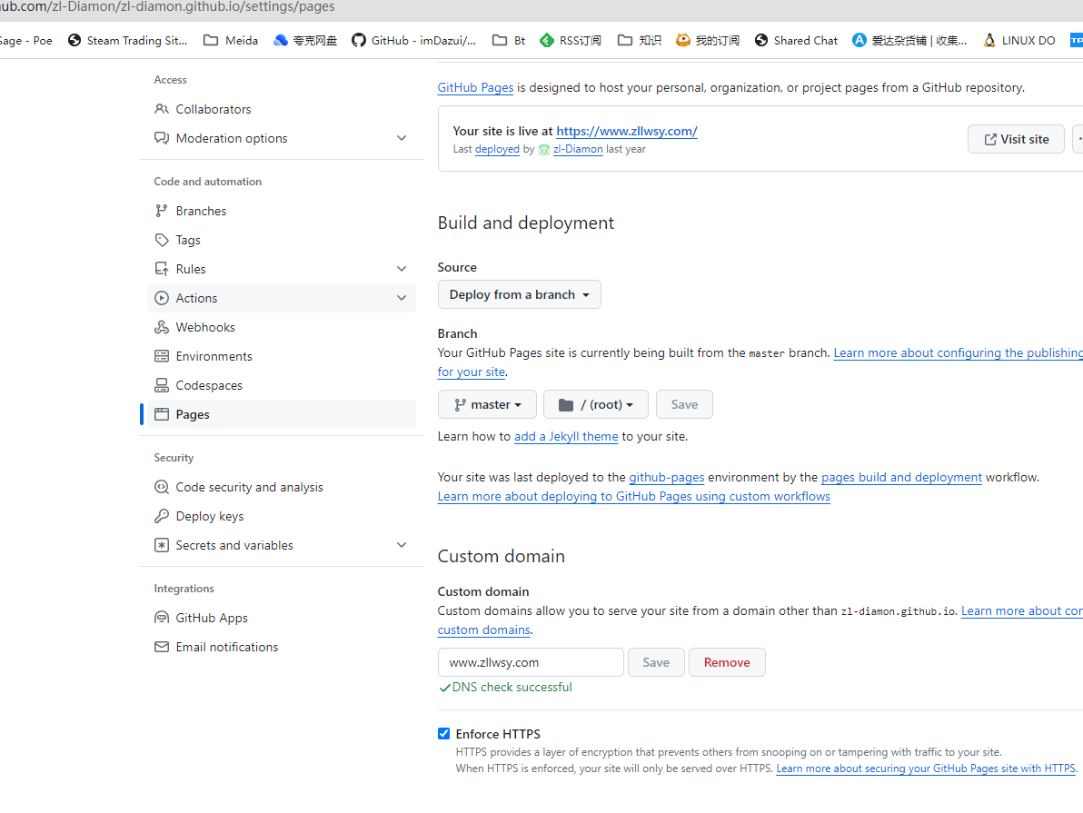The image size is (1083, 813).
Task: Open Collaborators via its people icon
Action: [x=162, y=109]
